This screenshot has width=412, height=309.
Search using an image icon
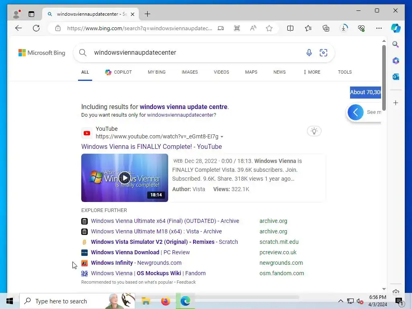pos(323,53)
